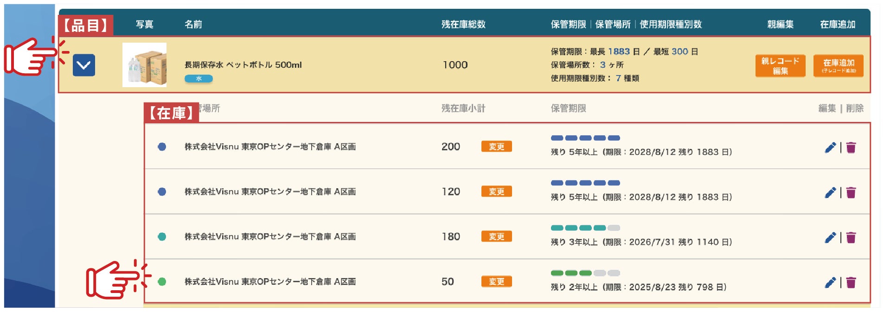Click 変更 button for the 120 stock row
This screenshot has height=312, width=884.
[x=496, y=191]
